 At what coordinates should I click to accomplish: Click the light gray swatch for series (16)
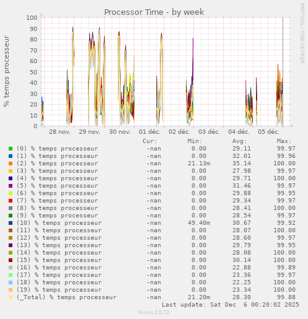click(x=11, y=268)
